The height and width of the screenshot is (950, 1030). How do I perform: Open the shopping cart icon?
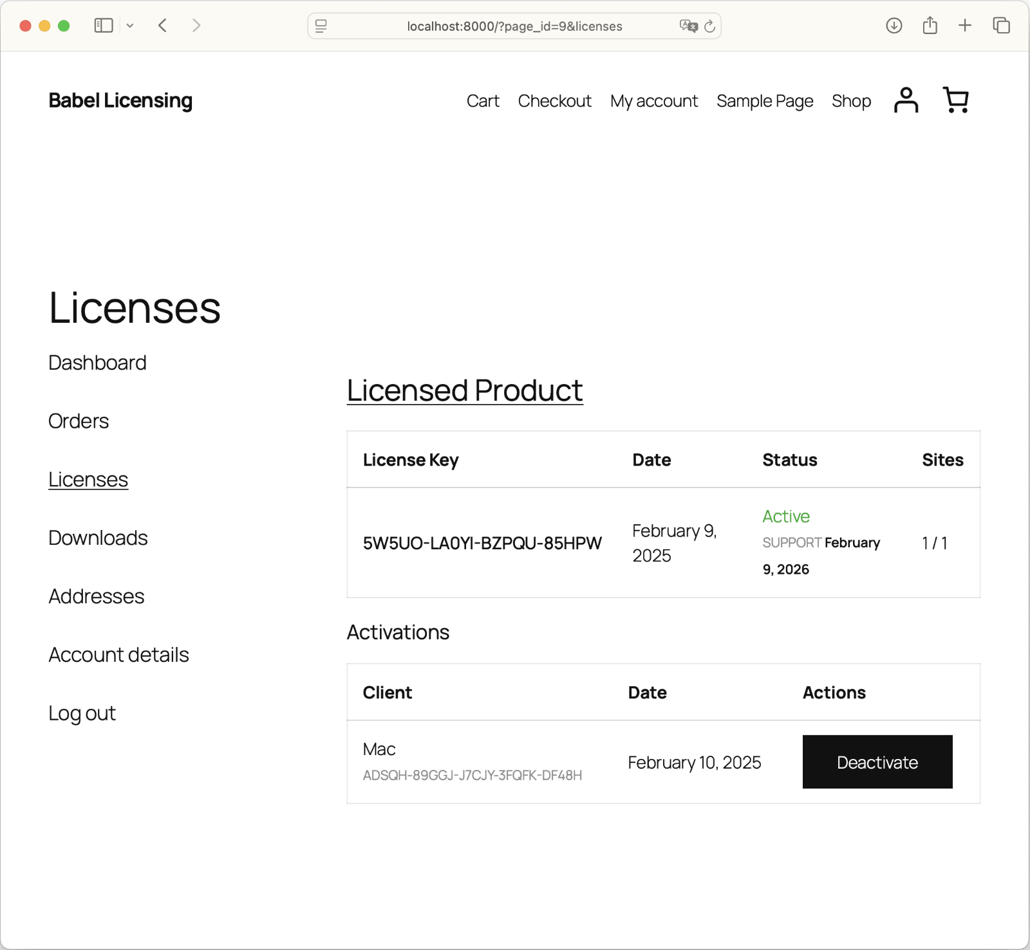[x=955, y=100]
